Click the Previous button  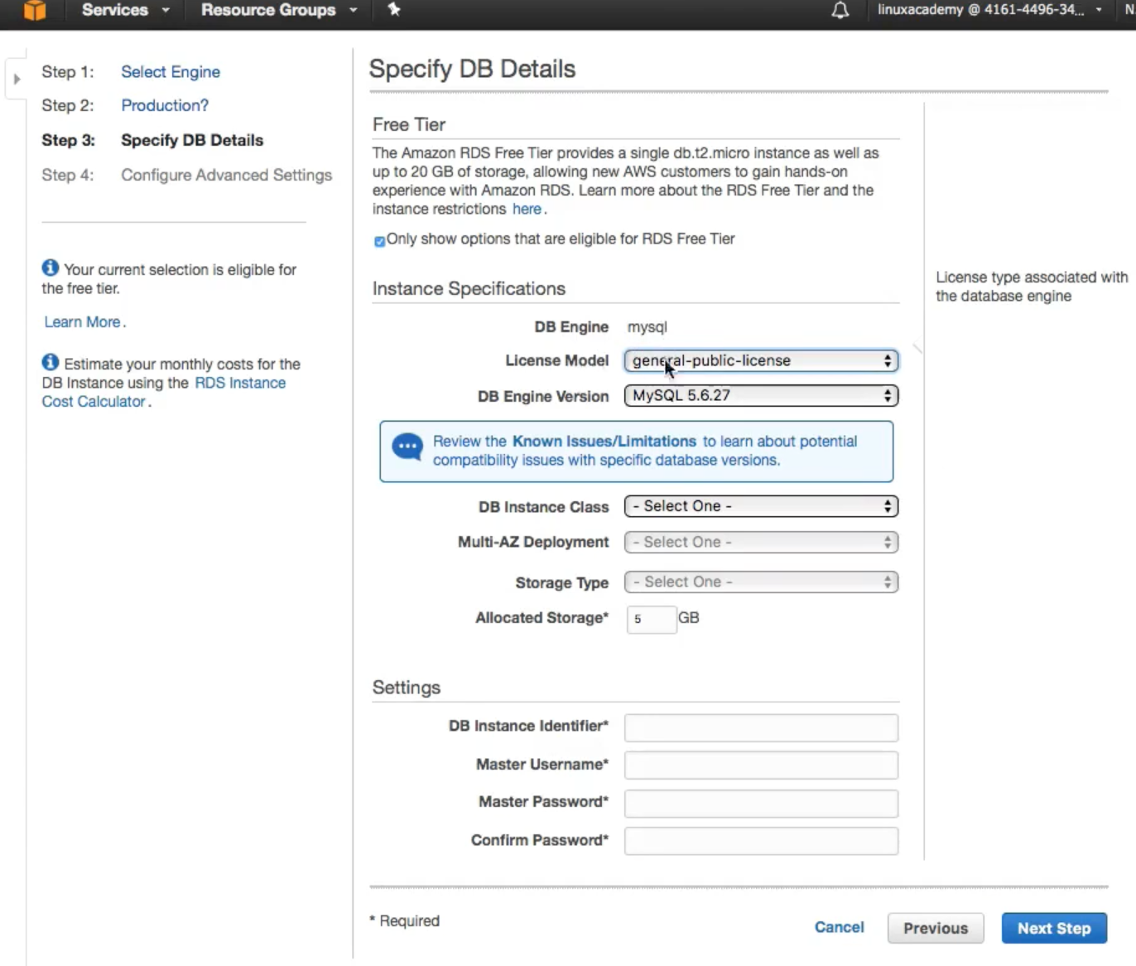935,928
